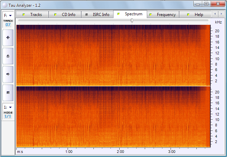The image size is (227, 157).
Task: Select the ISRC Info tab
Action: pos(98,15)
